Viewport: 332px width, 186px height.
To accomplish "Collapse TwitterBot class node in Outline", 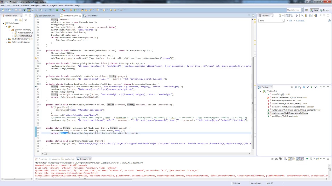I will (260, 91).
